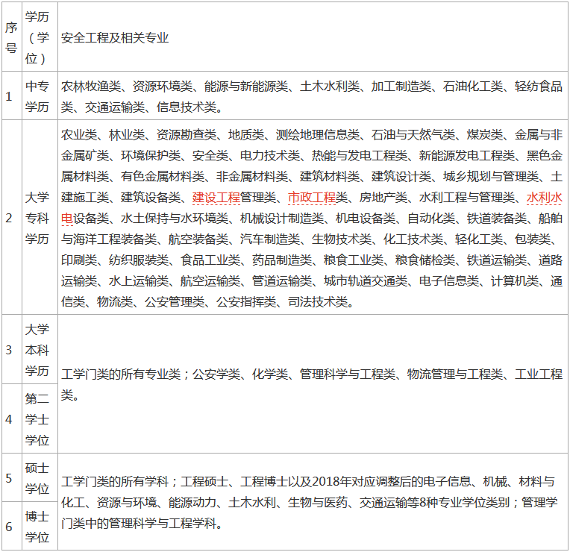Select the 大学本科学历 cell
This screenshot has width=570, height=552.
point(37,350)
